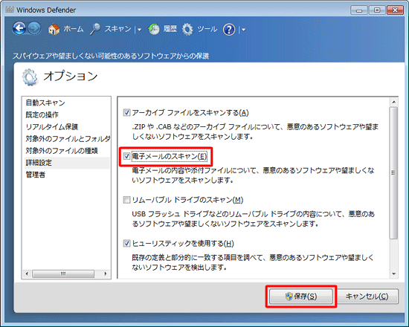Enable リムーバブル ドライブのスキャン checkbox
The image size is (409, 327).
[126, 200]
